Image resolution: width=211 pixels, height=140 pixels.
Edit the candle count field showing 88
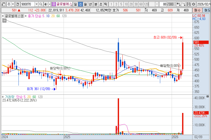(163, 4)
